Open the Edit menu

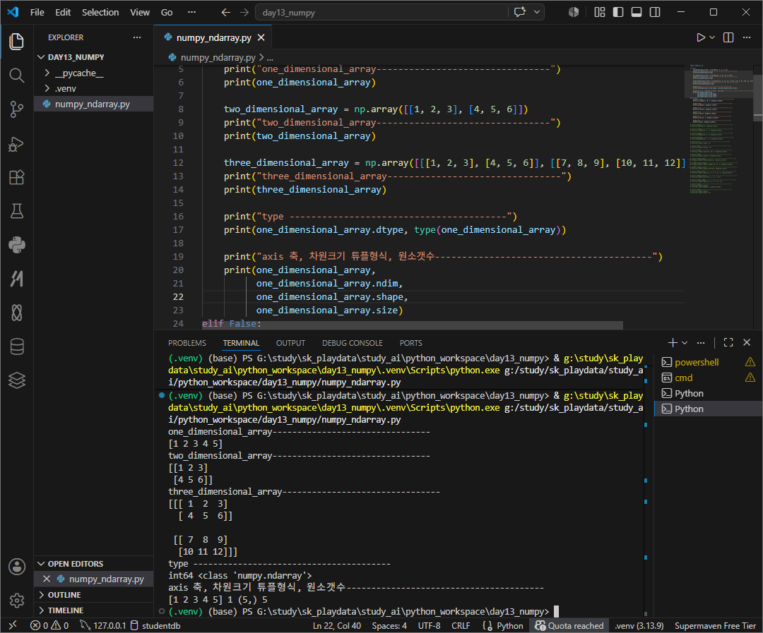[x=63, y=12]
